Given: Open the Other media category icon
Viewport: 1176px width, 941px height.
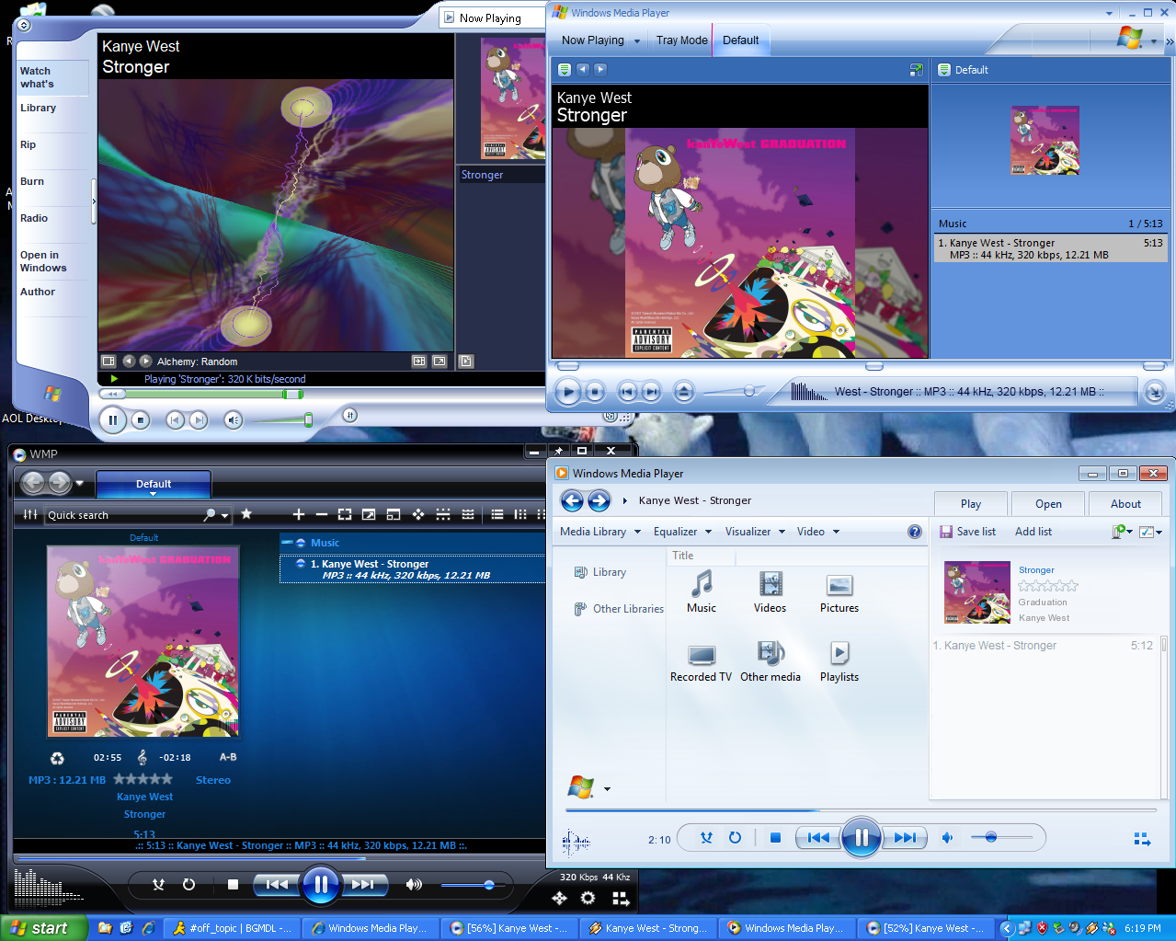Looking at the screenshot, I should pos(771,661).
